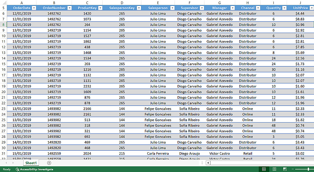
Task: Select Quantity cell 30
Action: coord(273,70)
